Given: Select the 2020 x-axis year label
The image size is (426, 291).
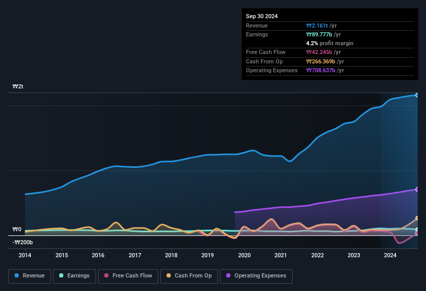Looking at the screenshot, I should coord(244,255).
